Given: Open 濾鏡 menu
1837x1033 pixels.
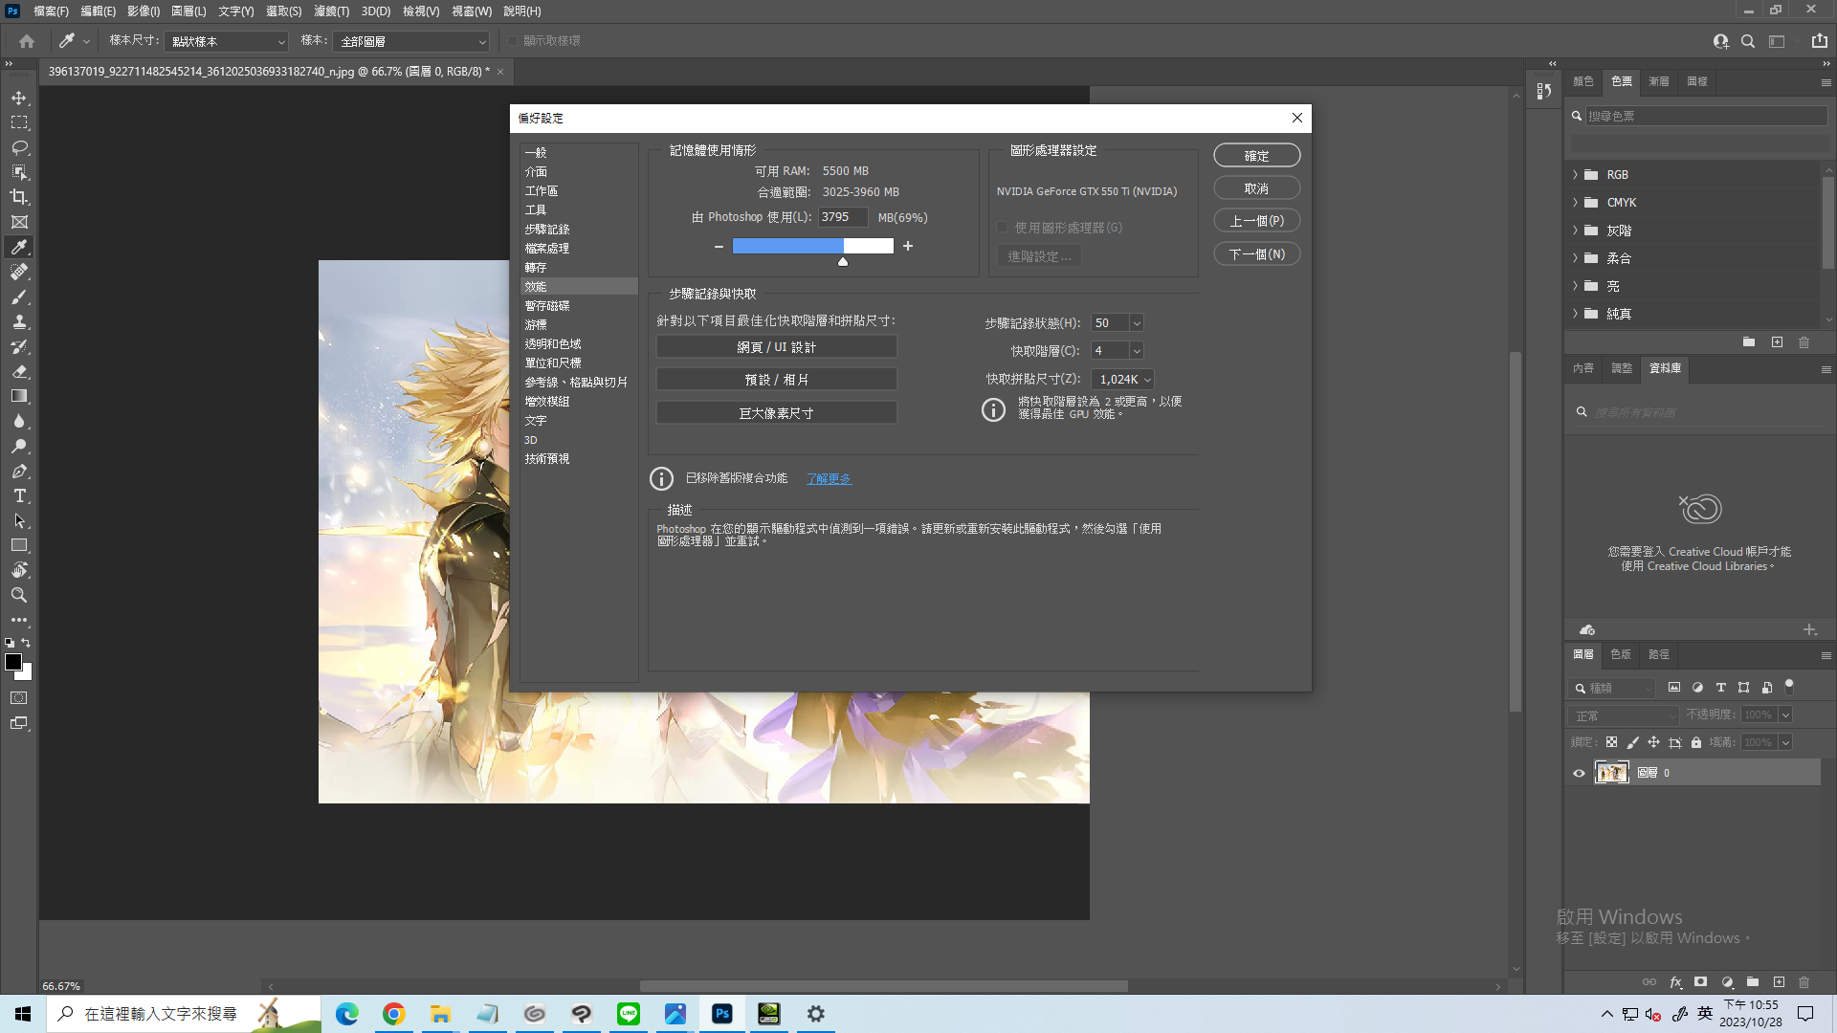Looking at the screenshot, I should (331, 11).
